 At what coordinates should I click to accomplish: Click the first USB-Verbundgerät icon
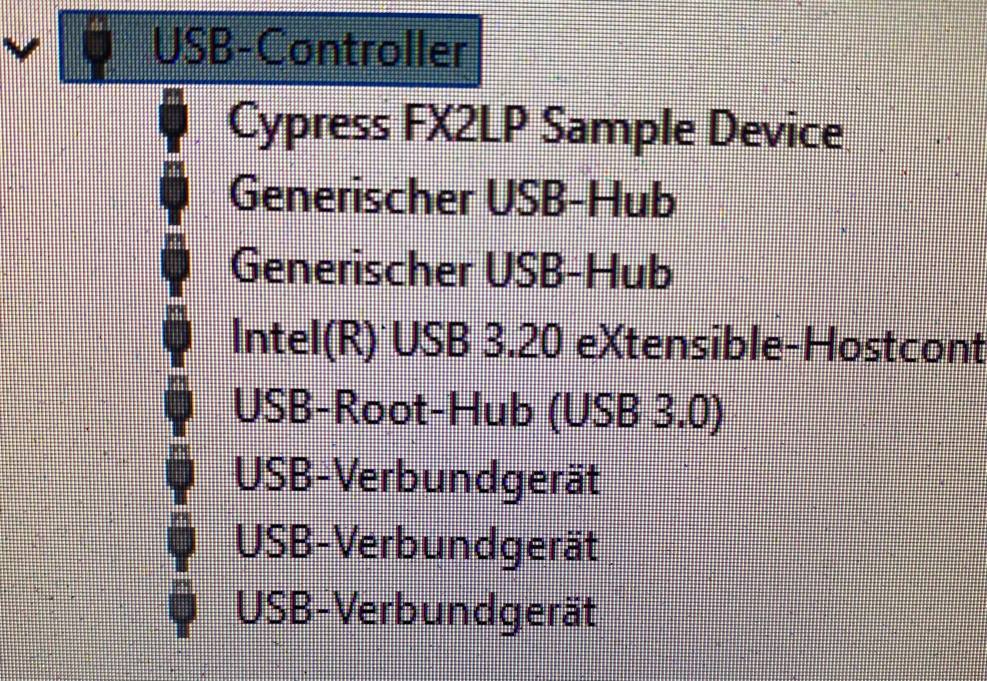point(180,474)
